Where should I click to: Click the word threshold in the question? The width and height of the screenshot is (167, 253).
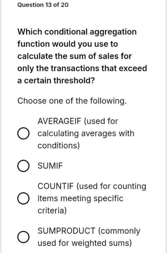72,80
